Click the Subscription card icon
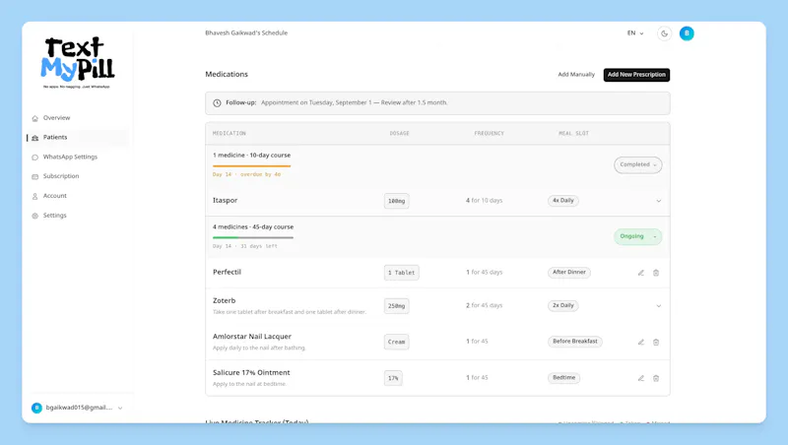The image size is (788, 445). pyautogui.click(x=34, y=177)
